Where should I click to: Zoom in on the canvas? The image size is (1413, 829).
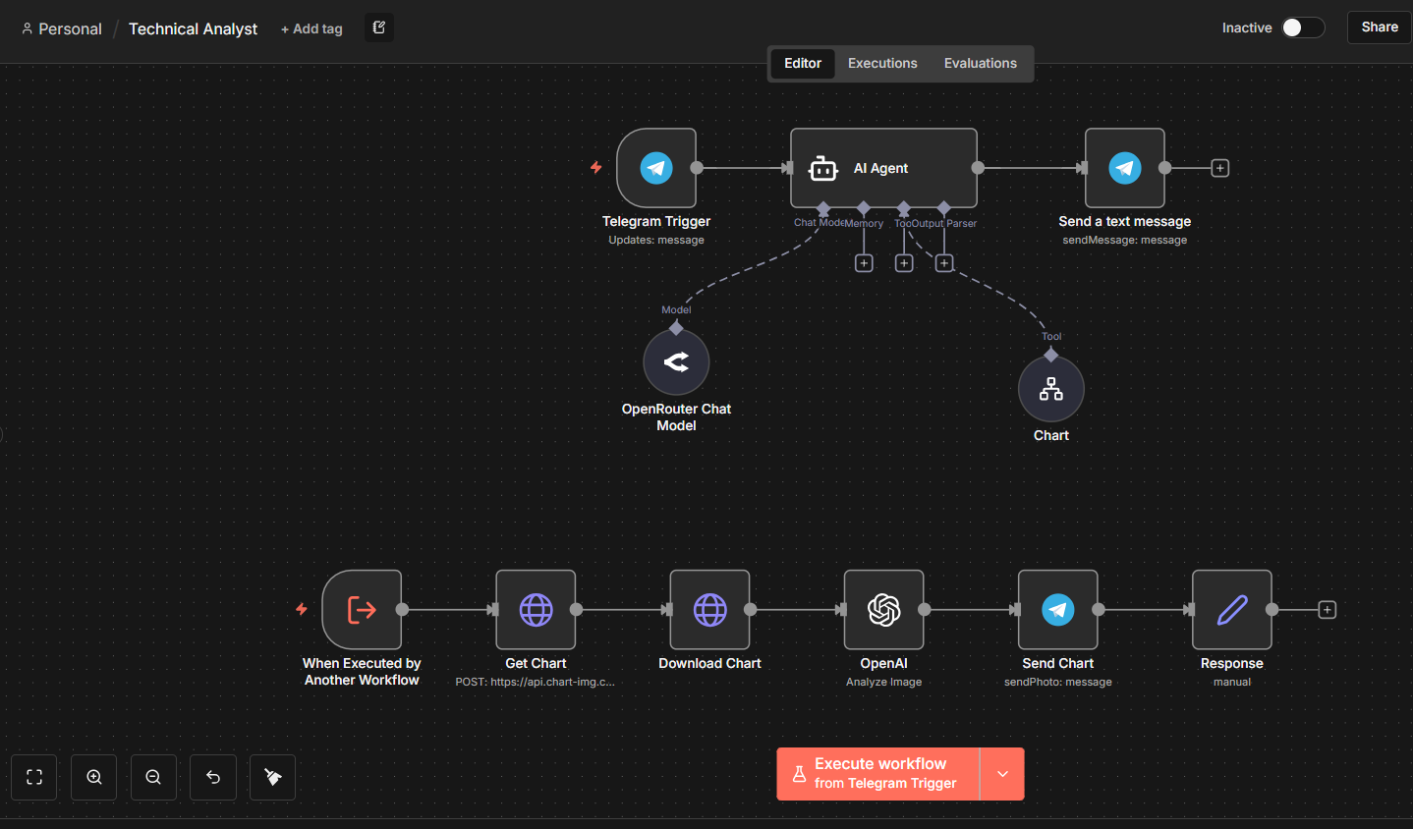(93, 777)
